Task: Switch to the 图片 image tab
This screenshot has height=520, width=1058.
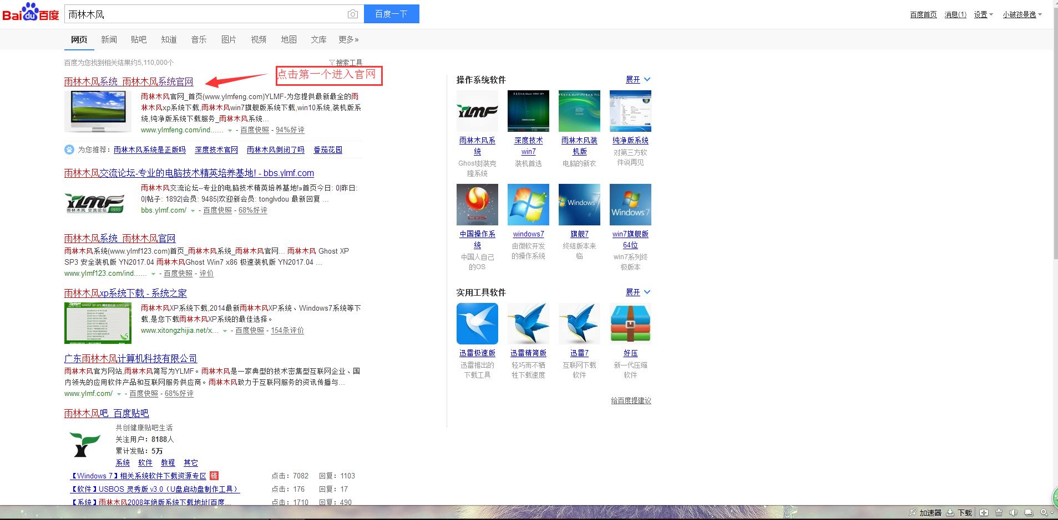Action: [228, 39]
